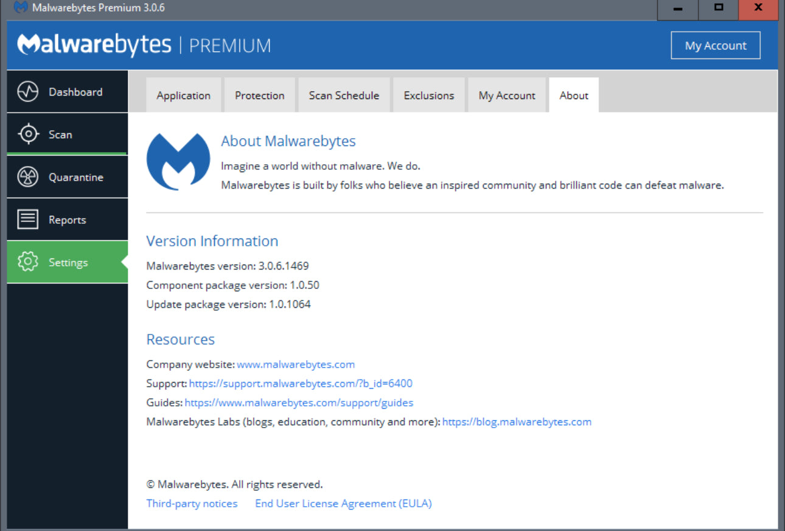Click the Settings gear icon
The width and height of the screenshot is (785, 531).
(x=28, y=262)
